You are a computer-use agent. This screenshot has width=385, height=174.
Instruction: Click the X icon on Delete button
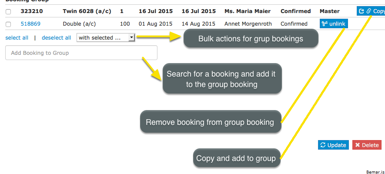pos(357,145)
